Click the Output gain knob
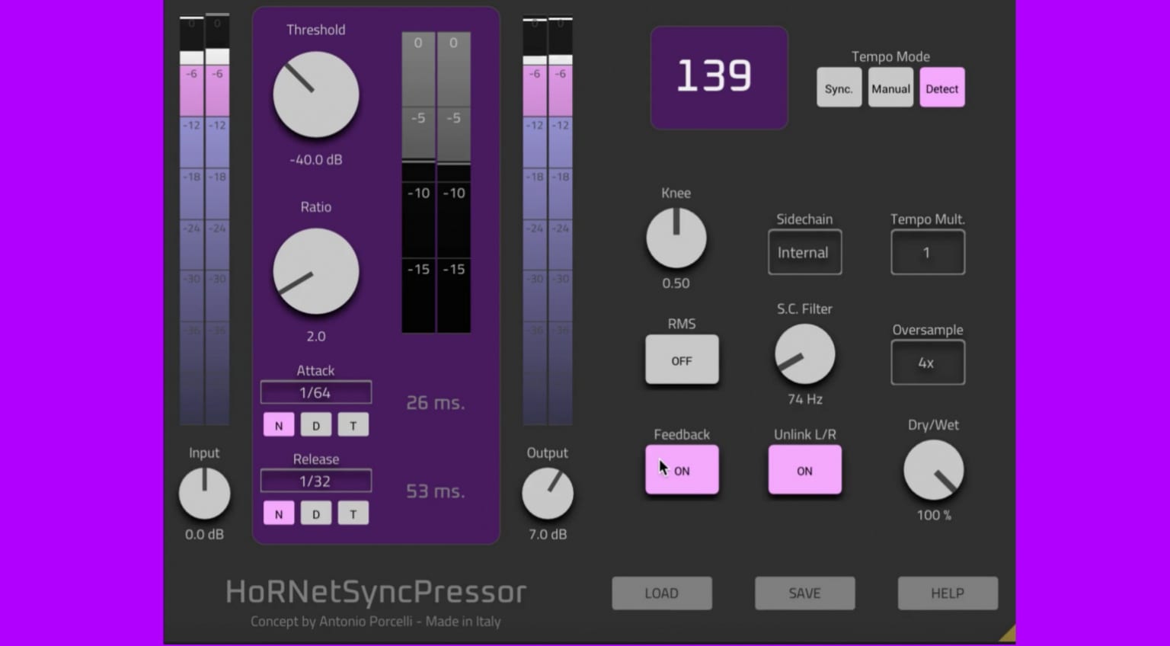This screenshot has height=646, width=1170. pyautogui.click(x=547, y=493)
